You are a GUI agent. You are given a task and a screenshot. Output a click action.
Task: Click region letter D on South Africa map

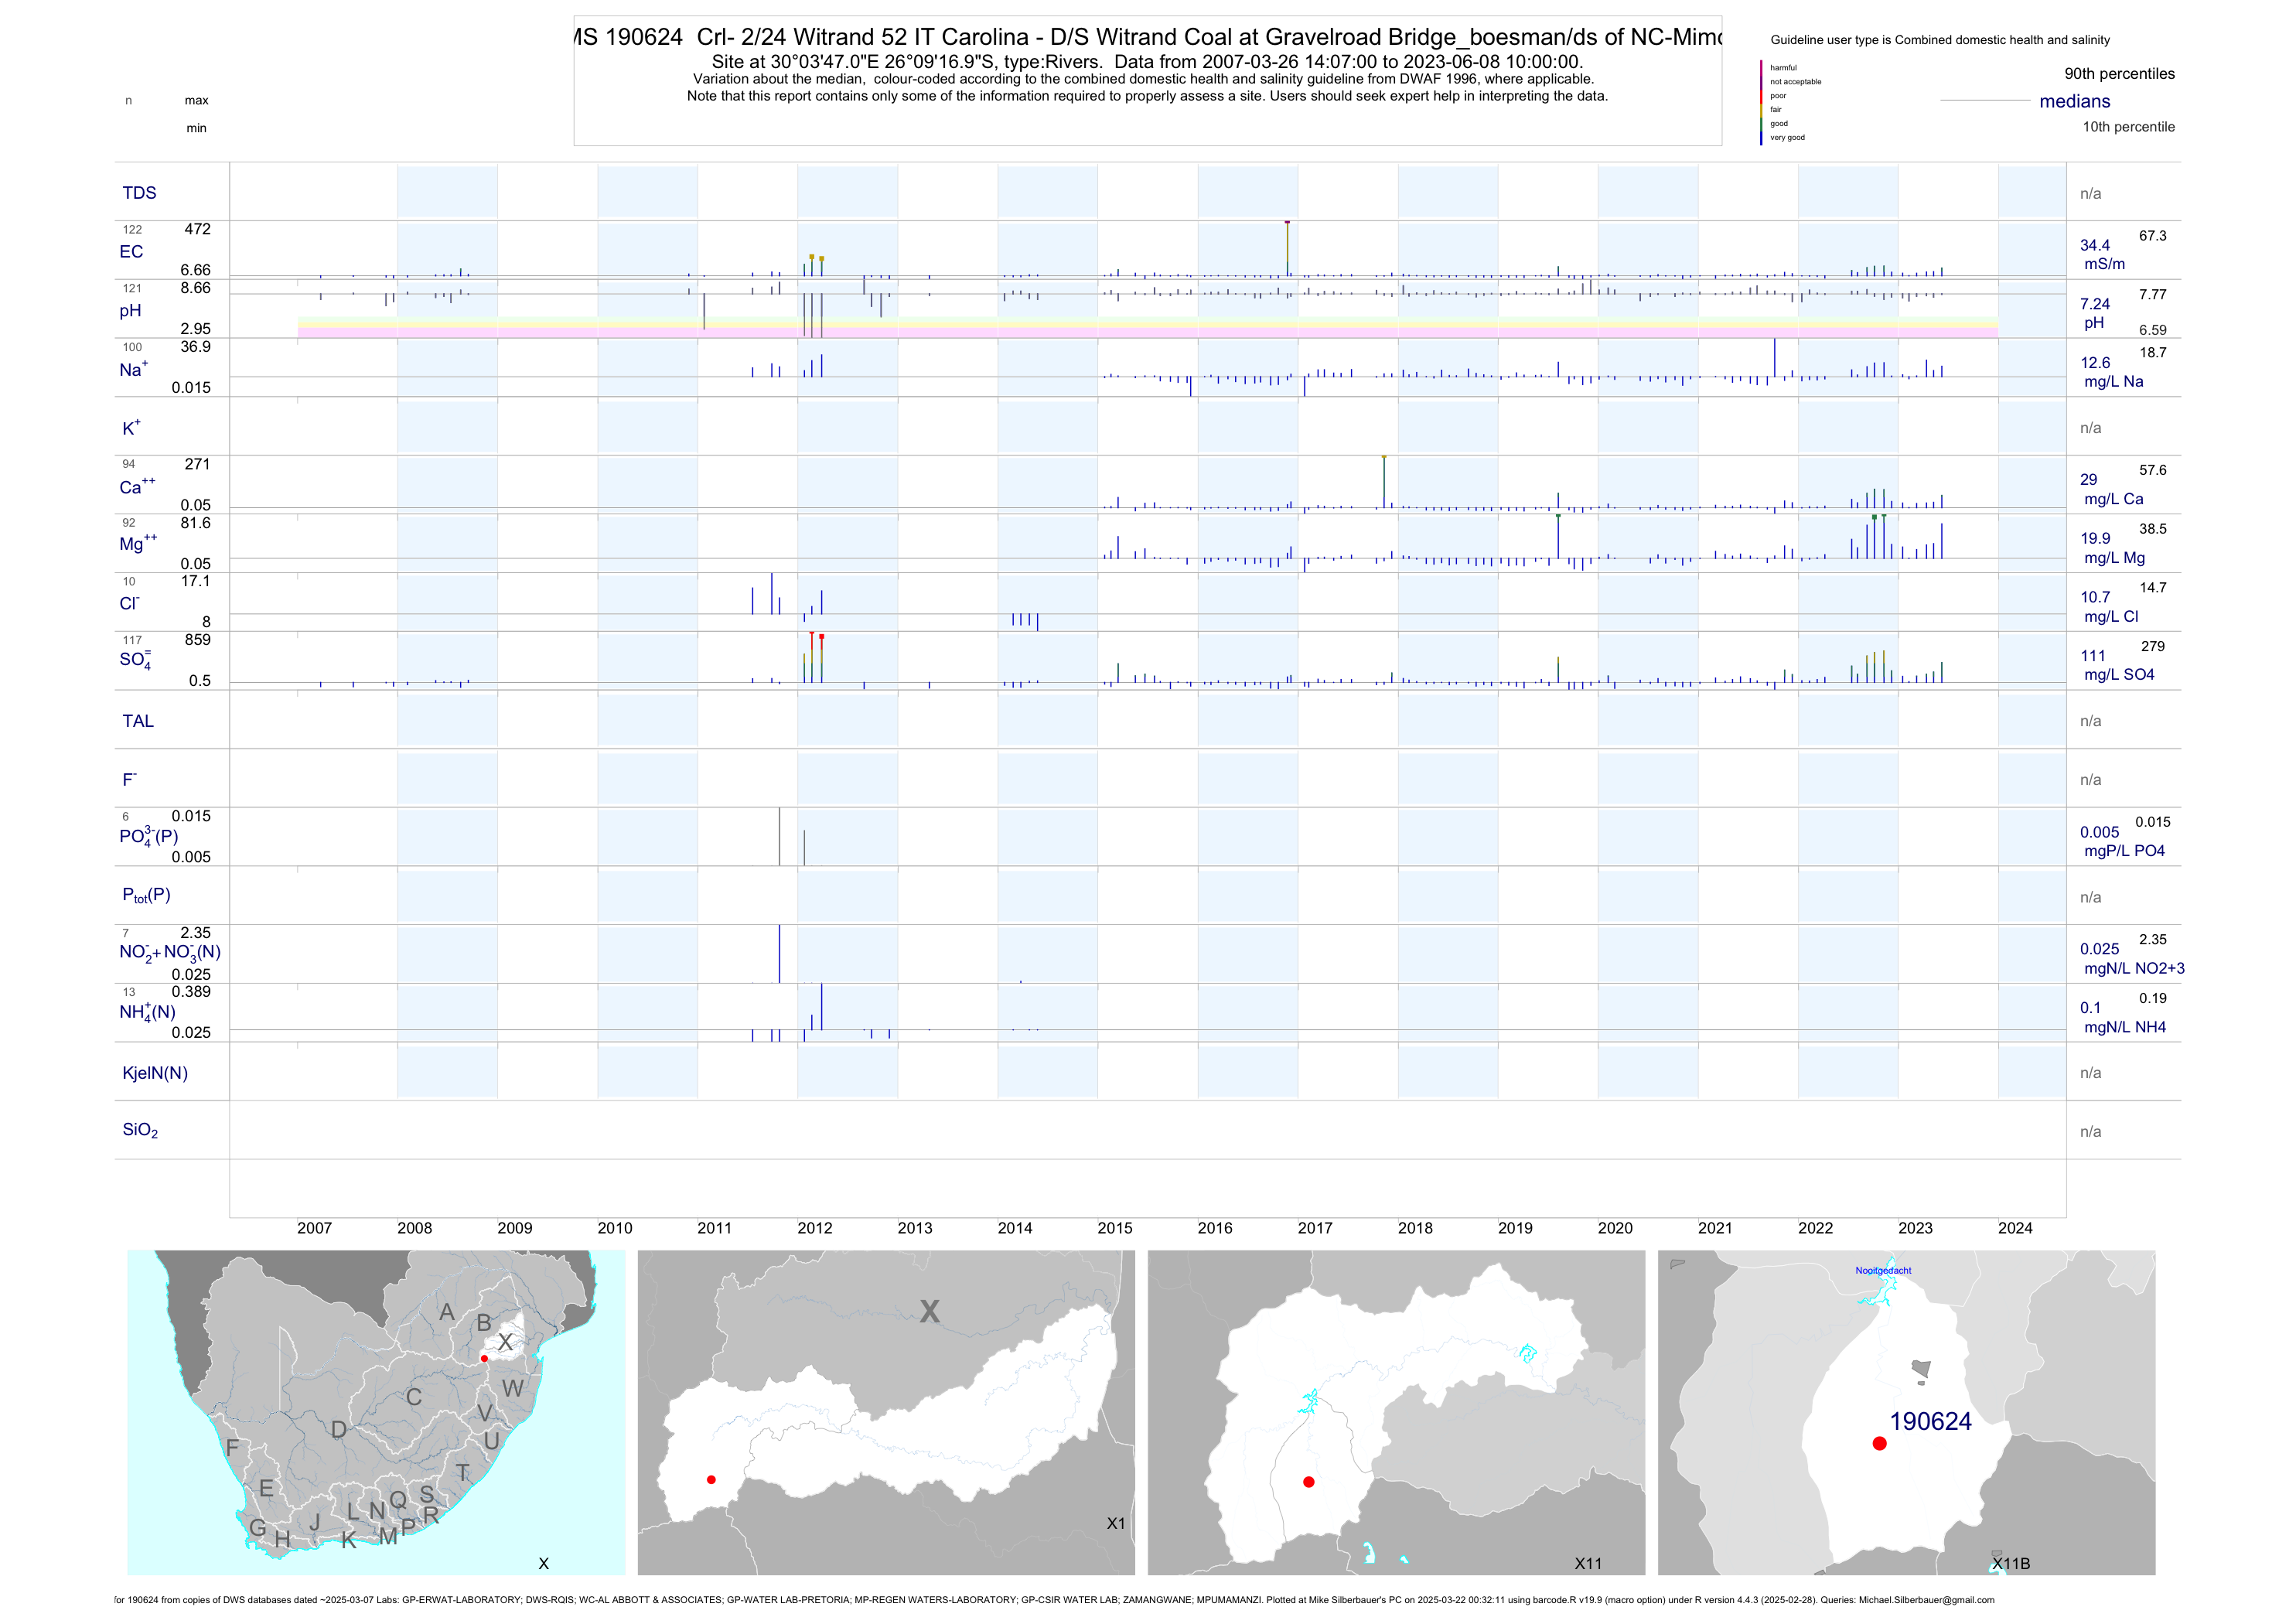click(339, 1430)
